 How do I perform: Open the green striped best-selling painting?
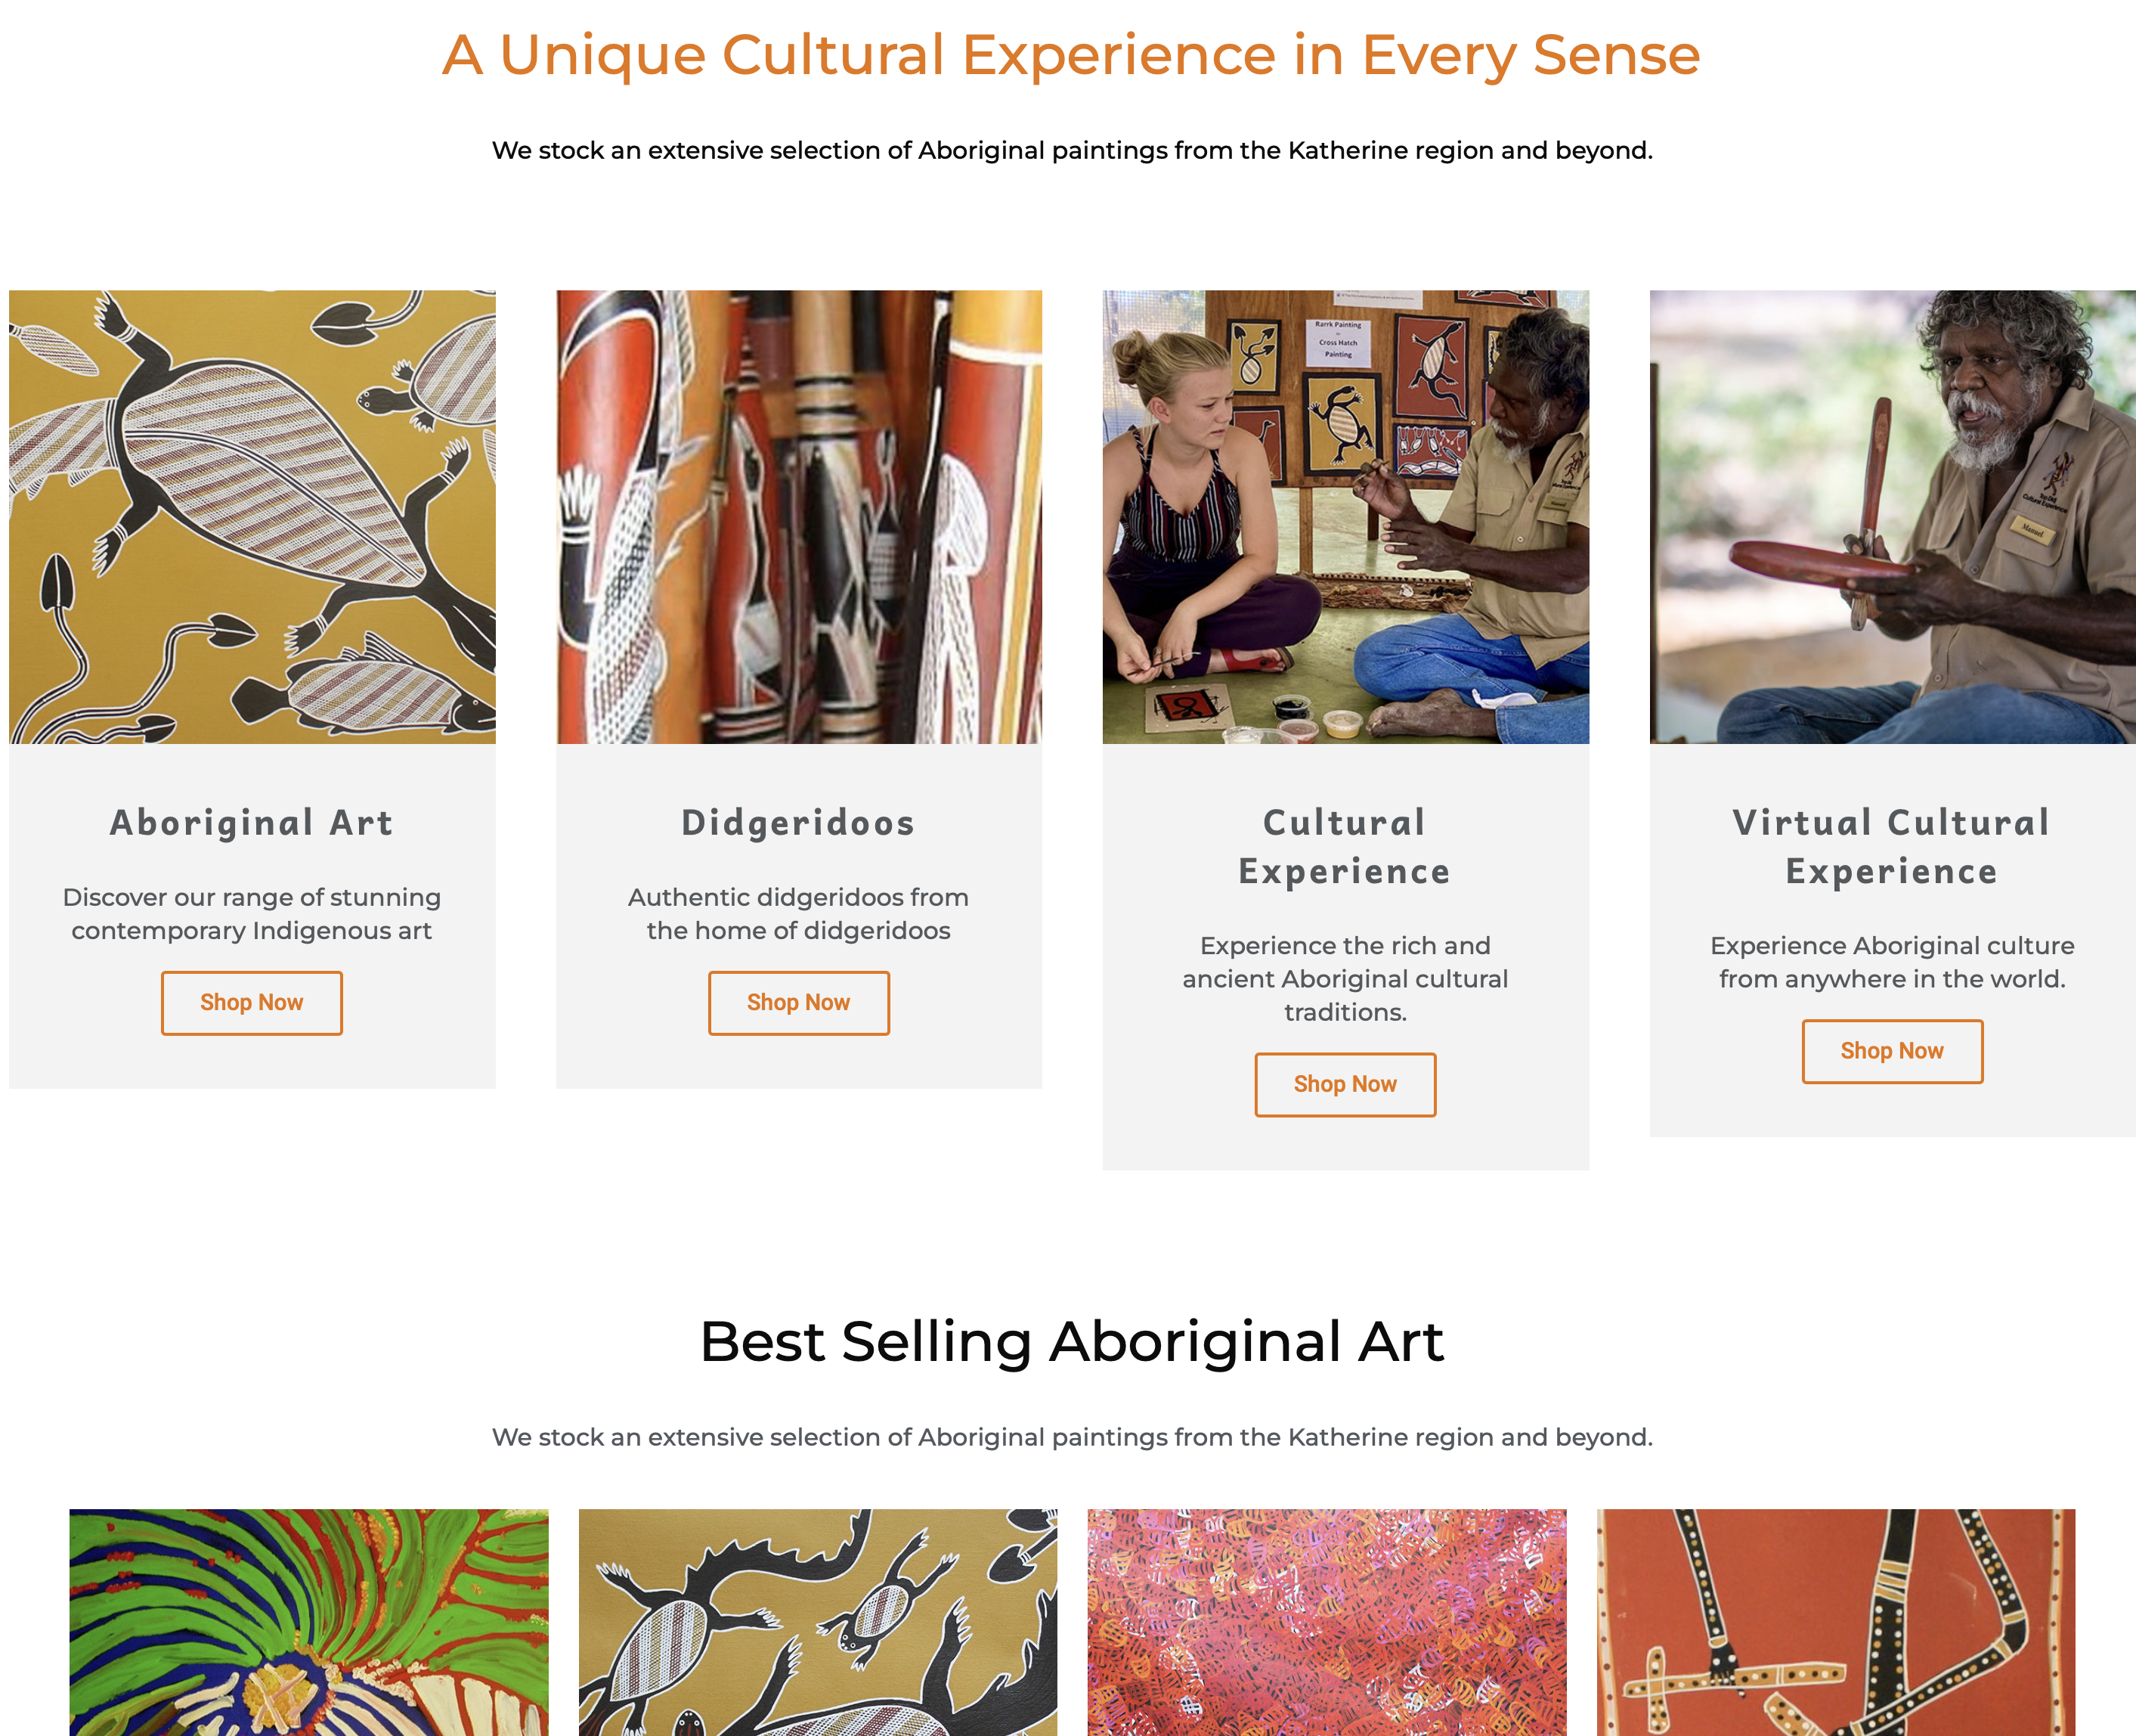[x=308, y=1621]
